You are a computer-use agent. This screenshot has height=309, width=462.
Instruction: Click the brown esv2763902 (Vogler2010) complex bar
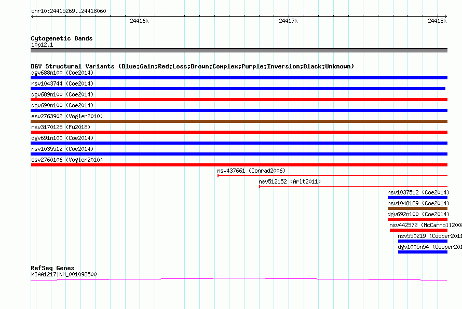pos(239,121)
